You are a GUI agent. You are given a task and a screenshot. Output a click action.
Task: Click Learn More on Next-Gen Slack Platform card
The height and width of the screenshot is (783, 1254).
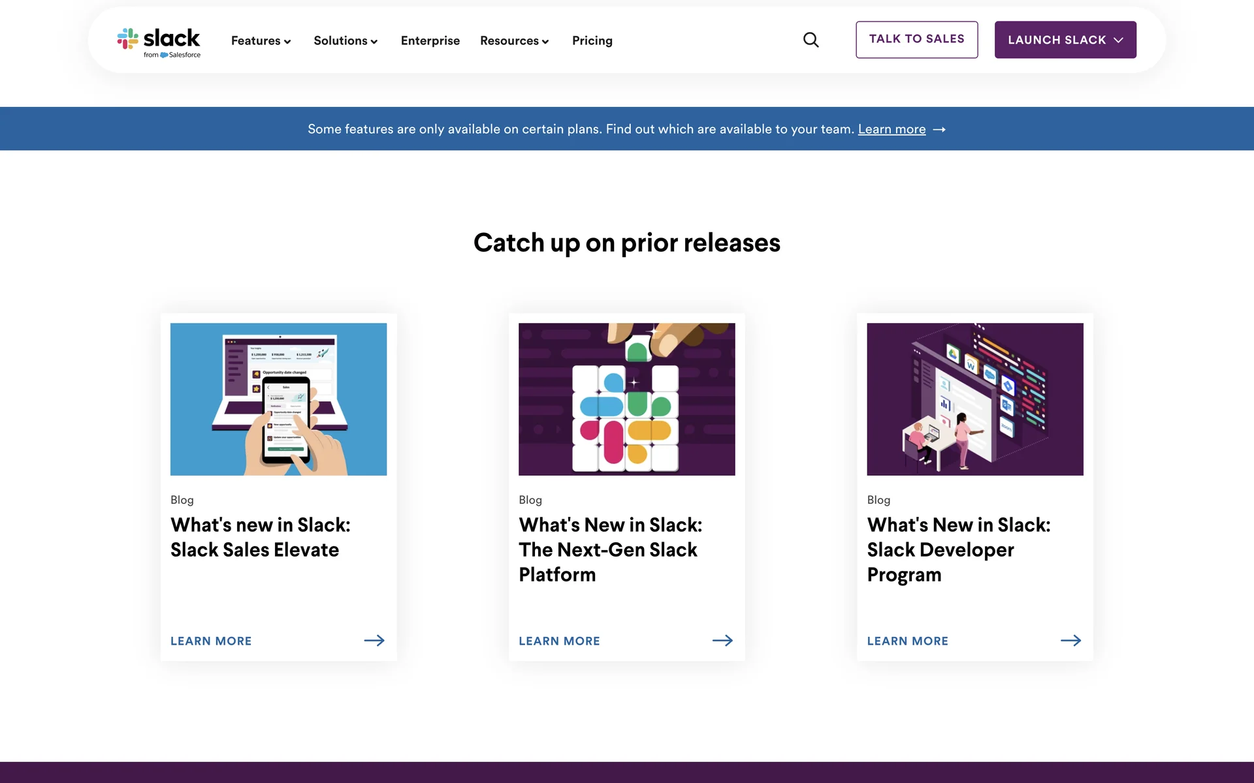(559, 641)
